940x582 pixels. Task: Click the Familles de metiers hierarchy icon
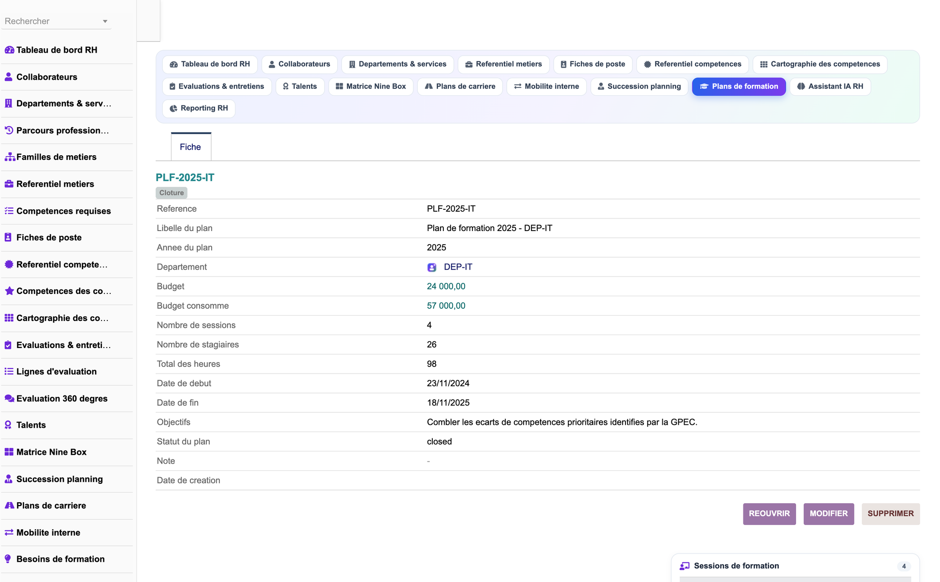click(x=9, y=157)
